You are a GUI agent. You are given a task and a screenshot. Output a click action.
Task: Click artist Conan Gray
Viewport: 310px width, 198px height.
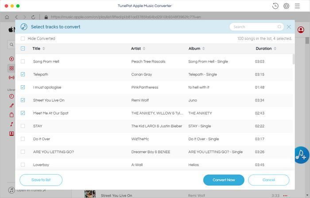(x=142, y=74)
